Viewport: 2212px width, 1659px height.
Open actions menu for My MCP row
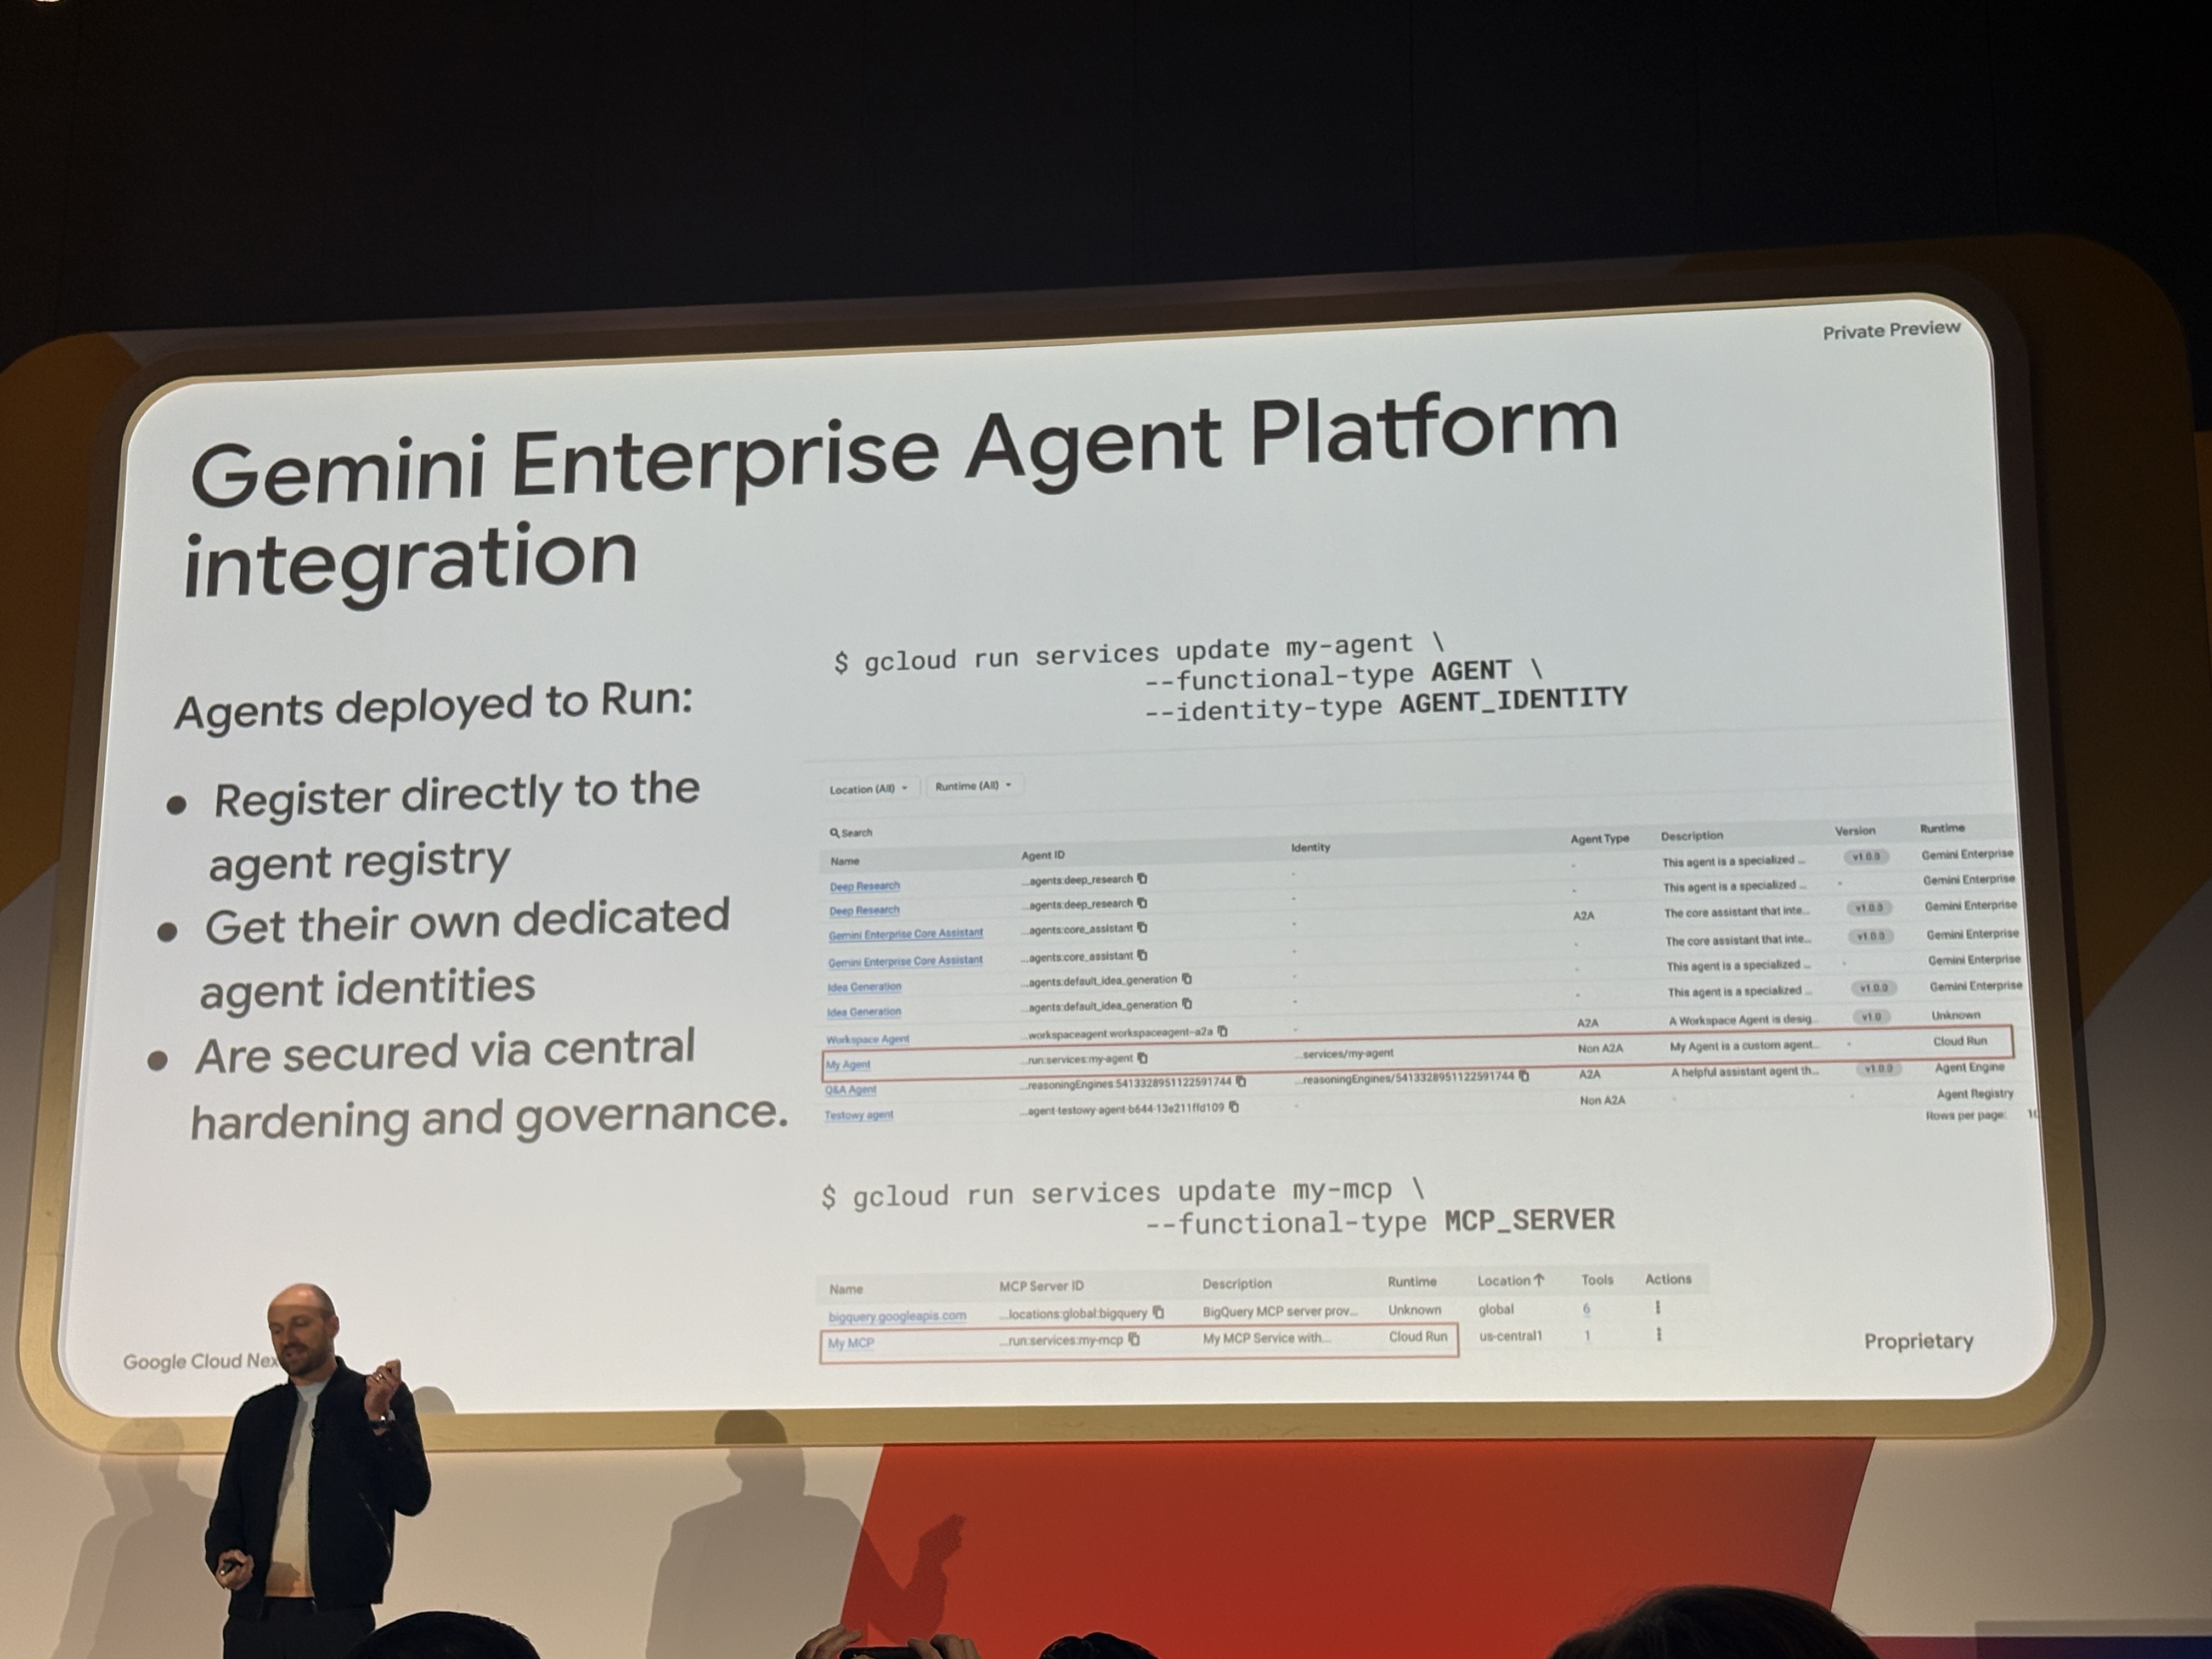[x=1658, y=1334]
